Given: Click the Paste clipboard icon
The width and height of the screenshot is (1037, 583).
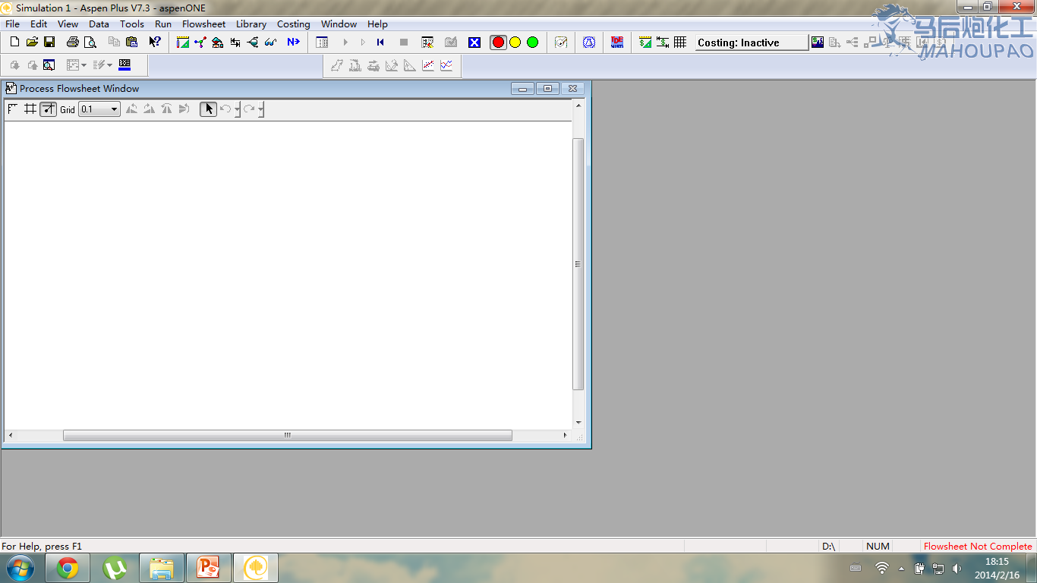Looking at the screenshot, I should coord(131,43).
